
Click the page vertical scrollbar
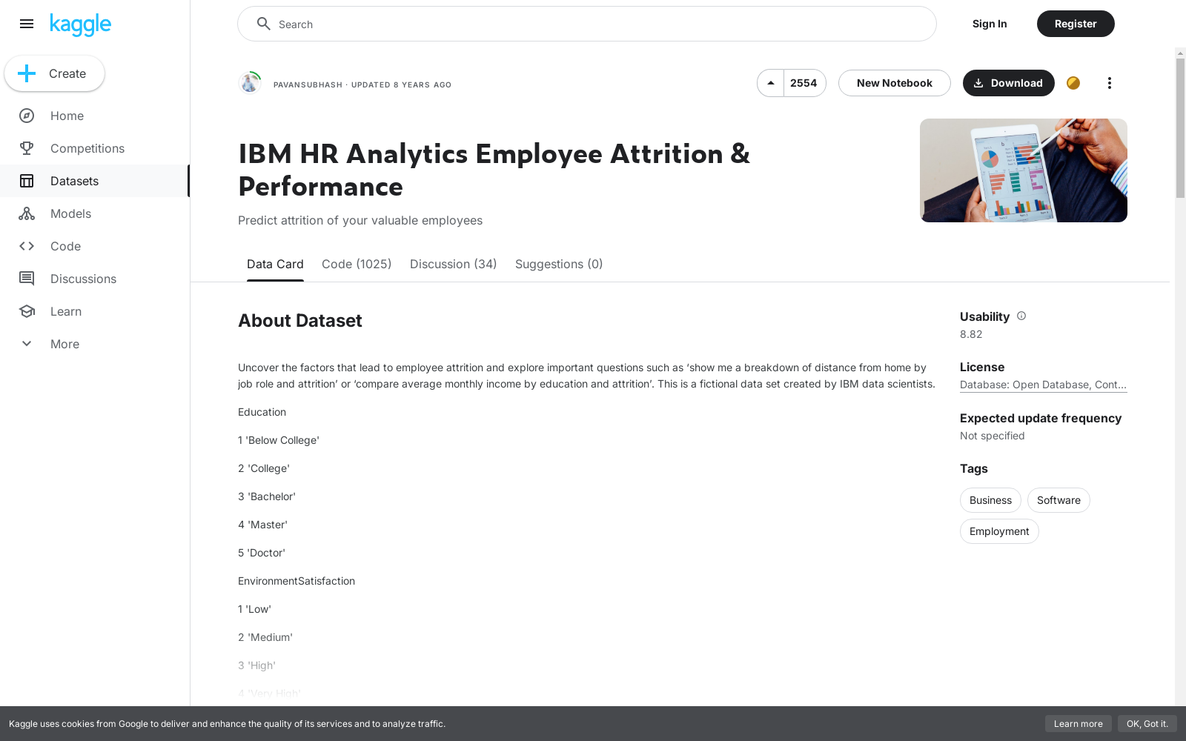[1180, 129]
